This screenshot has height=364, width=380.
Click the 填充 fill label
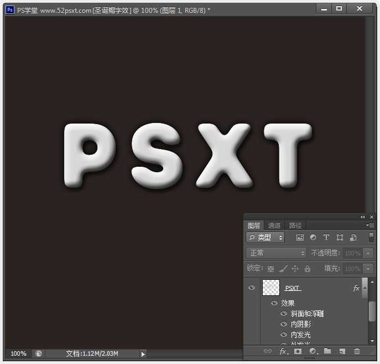pyautogui.click(x=332, y=268)
